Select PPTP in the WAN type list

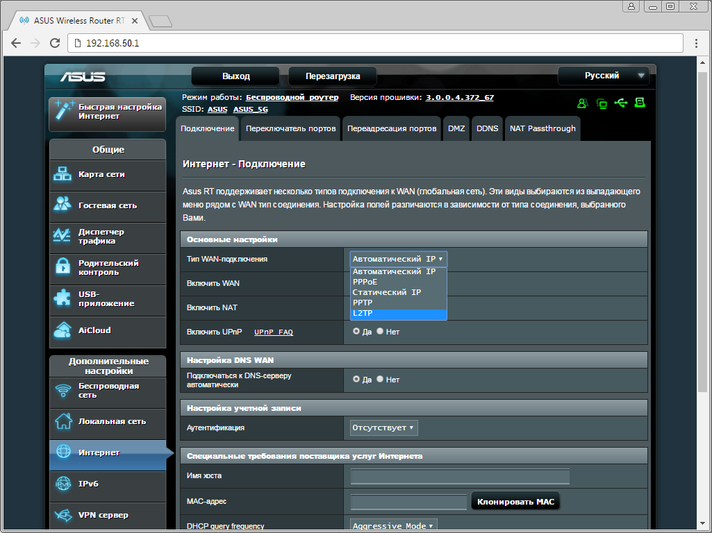point(398,303)
